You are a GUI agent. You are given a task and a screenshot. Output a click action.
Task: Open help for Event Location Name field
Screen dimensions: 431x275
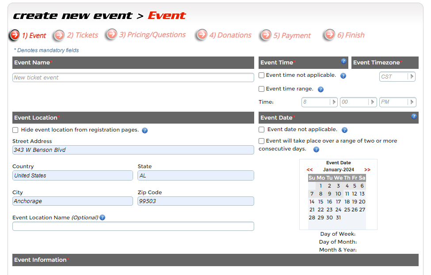pyautogui.click(x=103, y=218)
